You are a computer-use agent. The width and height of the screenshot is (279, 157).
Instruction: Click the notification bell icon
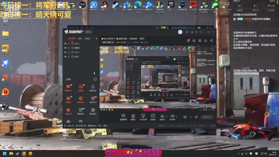point(205,40)
